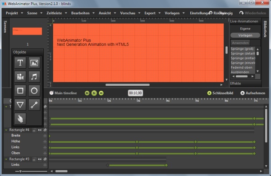
Task: Select the Circle shape tool
Action: tap(34, 91)
